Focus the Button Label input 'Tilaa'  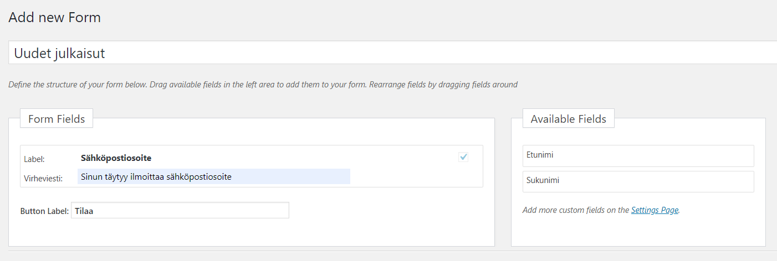[180, 211]
